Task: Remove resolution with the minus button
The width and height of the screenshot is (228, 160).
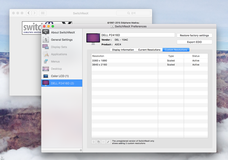Action: coord(103,142)
